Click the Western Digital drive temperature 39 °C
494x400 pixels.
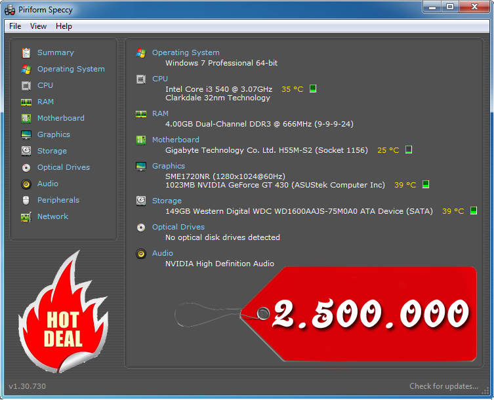453,211
